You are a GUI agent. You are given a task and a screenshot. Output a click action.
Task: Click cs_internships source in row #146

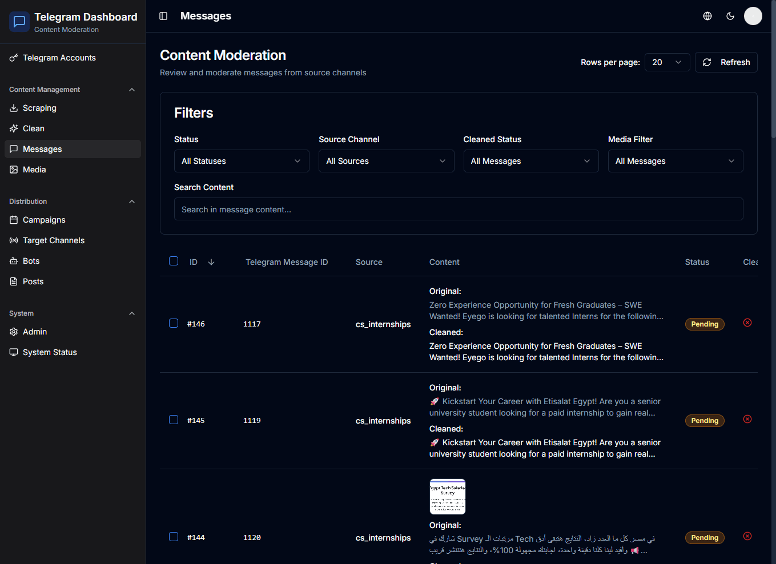tap(383, 324)
